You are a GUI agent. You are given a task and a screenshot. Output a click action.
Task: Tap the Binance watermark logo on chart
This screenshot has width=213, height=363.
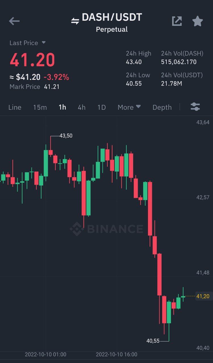(106, 229)
